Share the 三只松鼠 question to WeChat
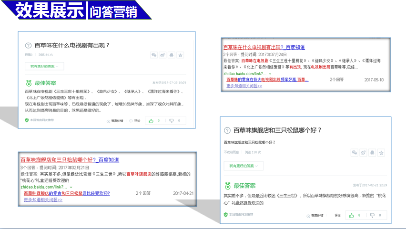 (x=355, y=153)
